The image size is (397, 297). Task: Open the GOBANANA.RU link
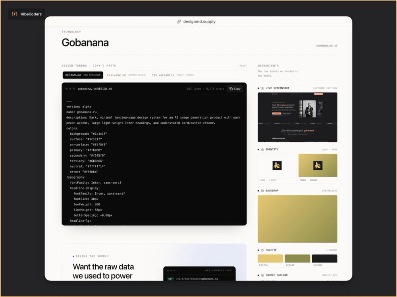[x=326, y=46]
